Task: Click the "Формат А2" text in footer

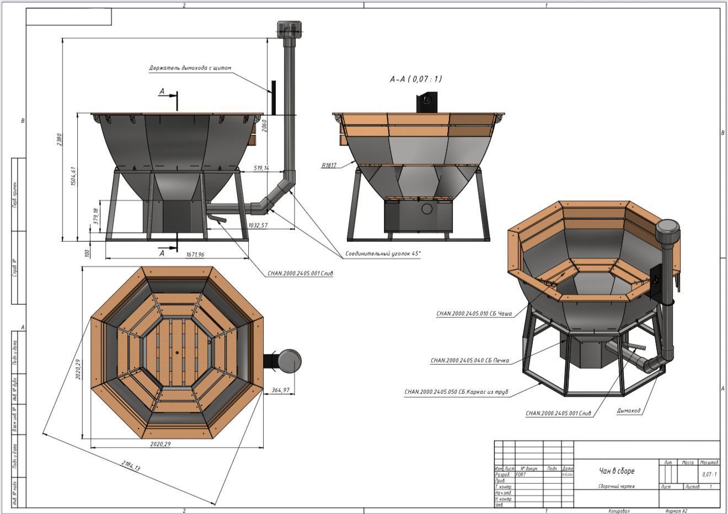Action: tap(676, 511)
